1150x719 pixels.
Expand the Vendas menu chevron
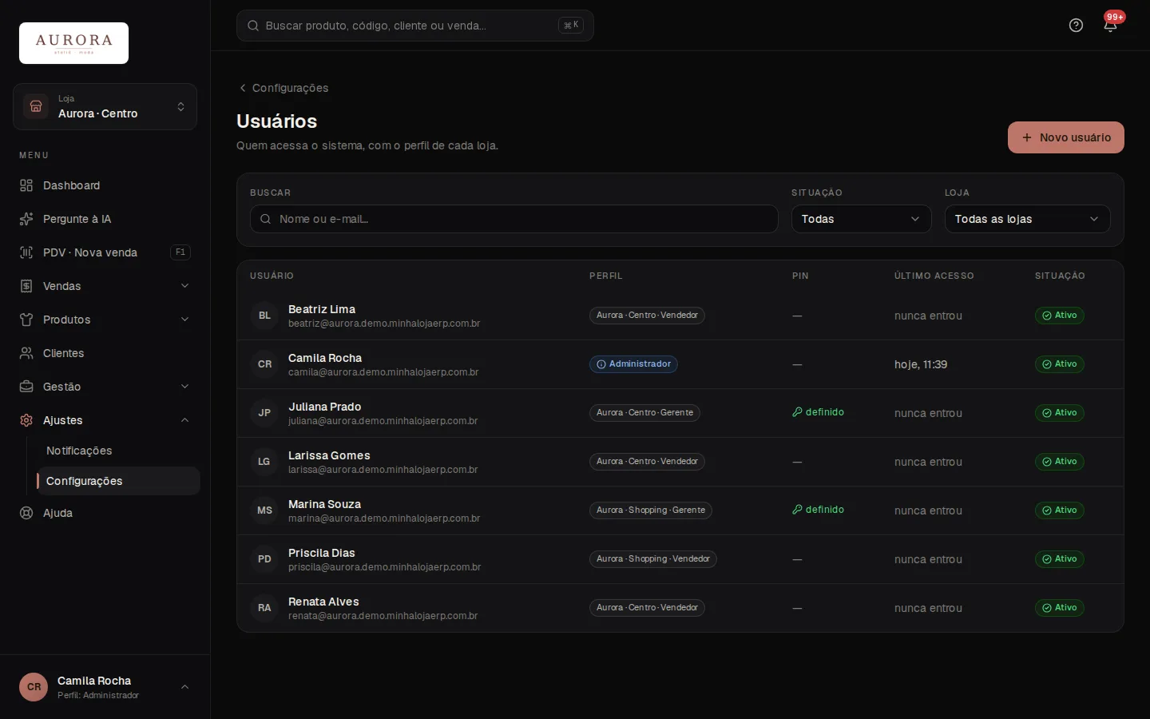[x=184, y=286]
